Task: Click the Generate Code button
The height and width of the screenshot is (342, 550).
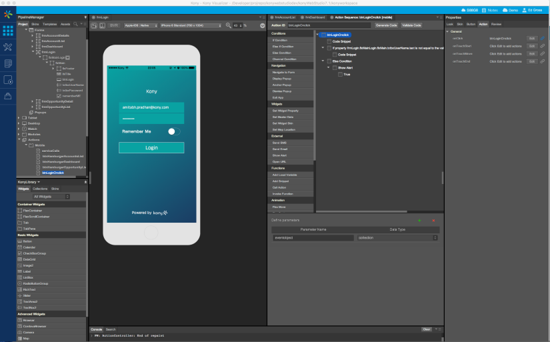Action: pos(386,25)
